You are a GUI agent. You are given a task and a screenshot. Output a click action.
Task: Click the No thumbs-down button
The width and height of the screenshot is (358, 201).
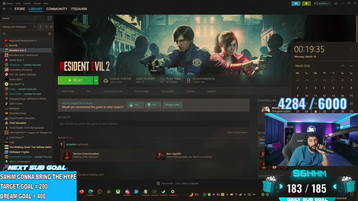(154, 105)
